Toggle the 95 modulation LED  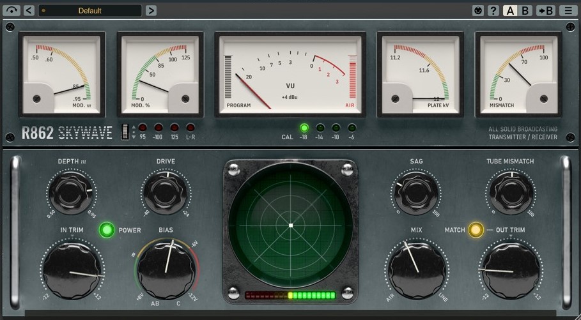click(143, 128)
